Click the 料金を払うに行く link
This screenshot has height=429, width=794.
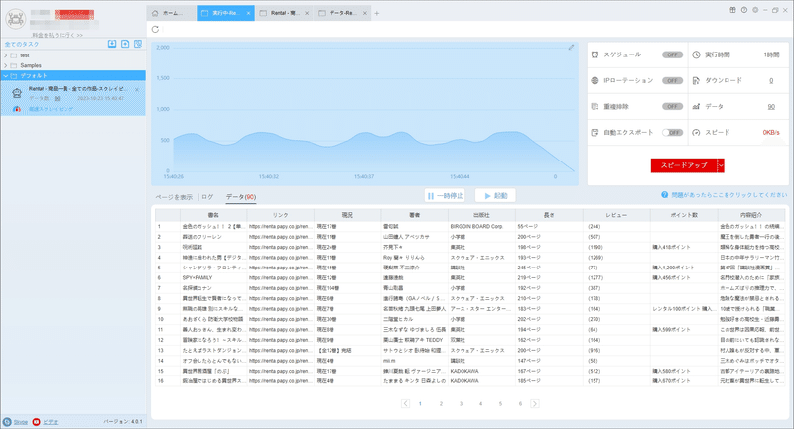pyautogui.click(x=58, y=35)
